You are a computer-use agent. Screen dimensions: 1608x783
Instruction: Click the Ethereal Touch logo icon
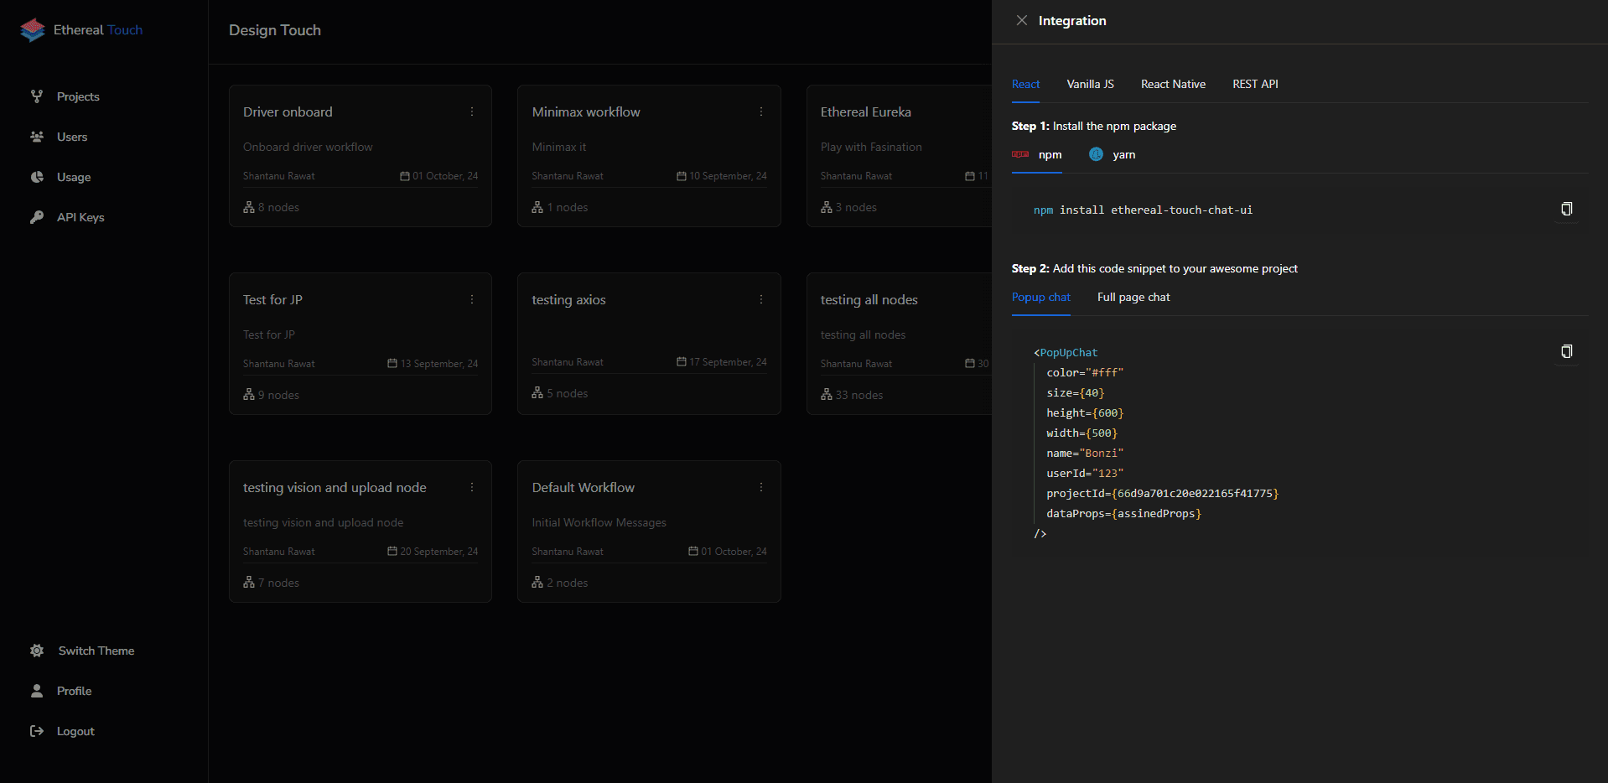pos(33,30)
